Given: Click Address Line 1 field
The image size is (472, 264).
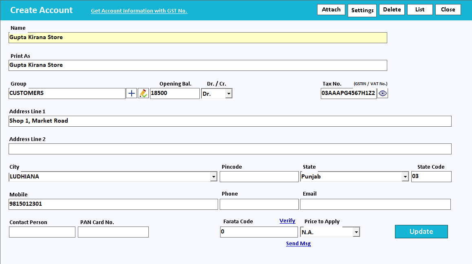Looking at the screenshot, I should pyautogui.click(x=230, y=121).
